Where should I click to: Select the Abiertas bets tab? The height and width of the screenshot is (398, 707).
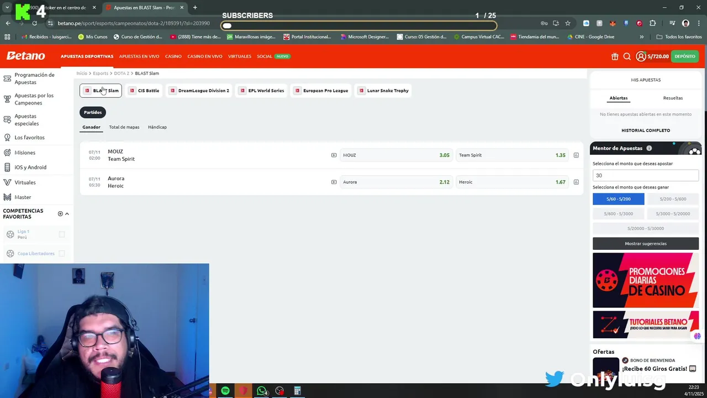[x=618, y=98]
